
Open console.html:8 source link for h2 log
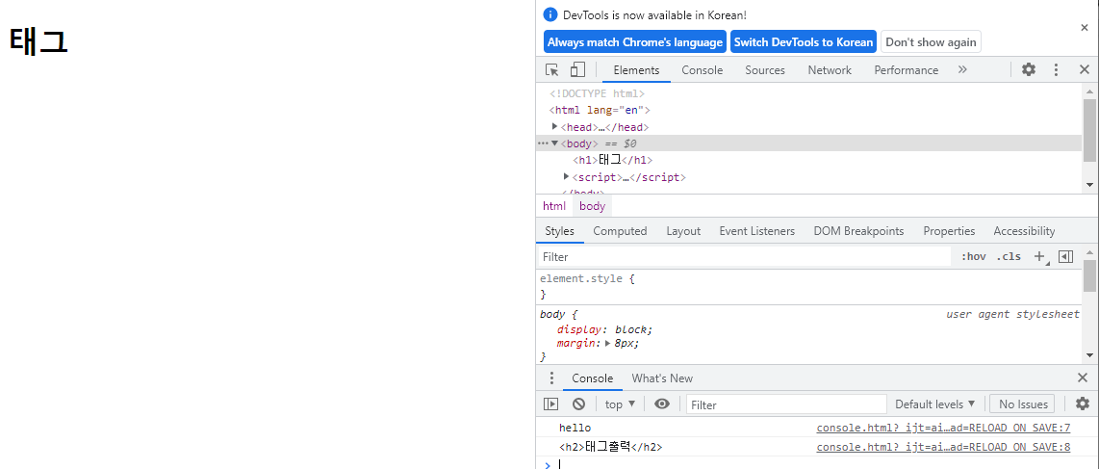(x=943, y=447)
